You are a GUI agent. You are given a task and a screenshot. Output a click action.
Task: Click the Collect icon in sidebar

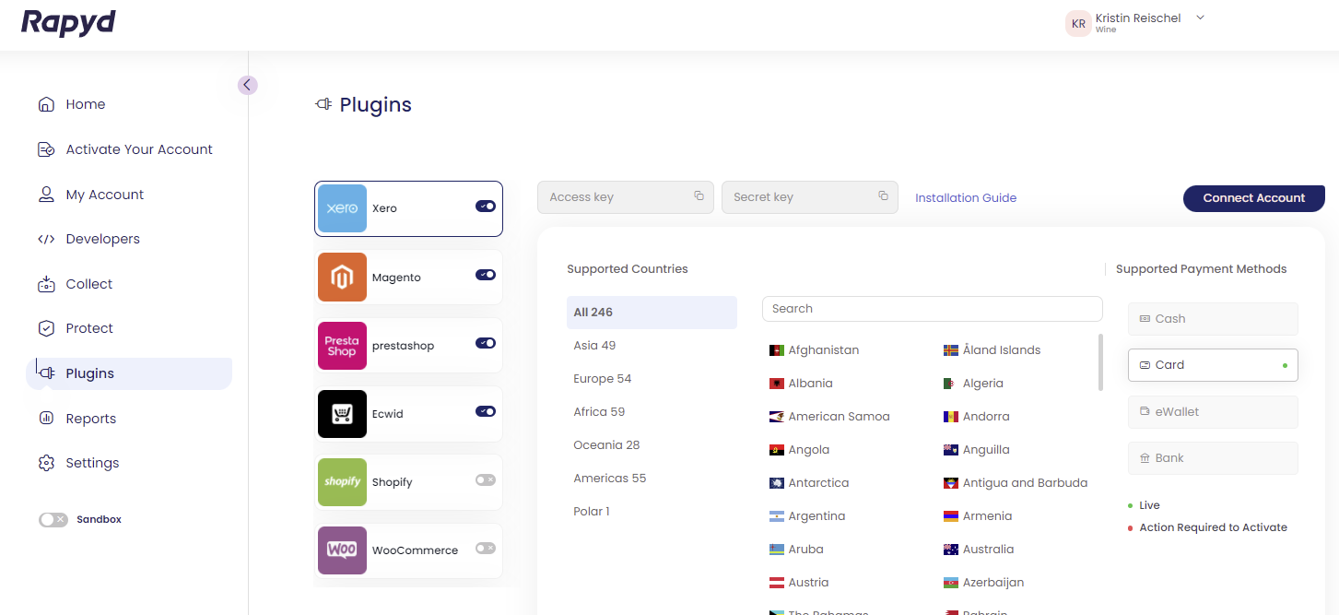[46, 284]
